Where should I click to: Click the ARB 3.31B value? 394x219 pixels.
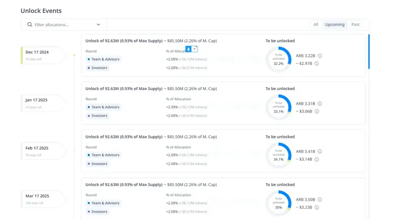pyautogui.click(x=305, y=103)
